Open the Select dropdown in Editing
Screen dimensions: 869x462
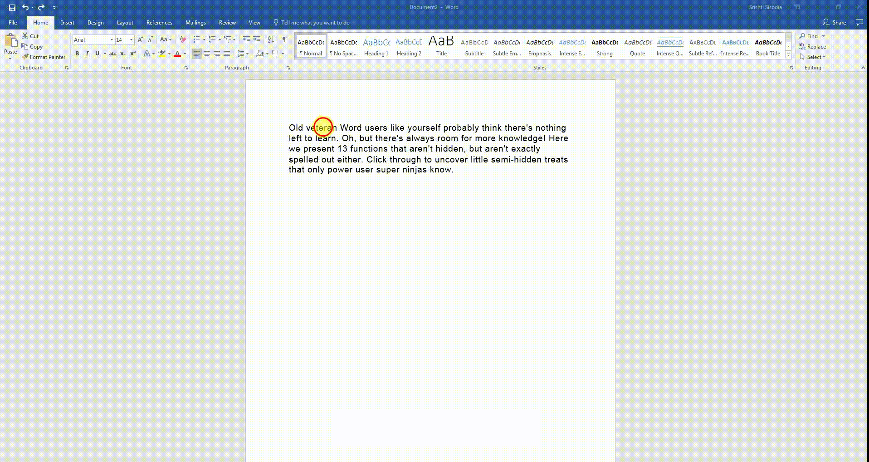813,57
